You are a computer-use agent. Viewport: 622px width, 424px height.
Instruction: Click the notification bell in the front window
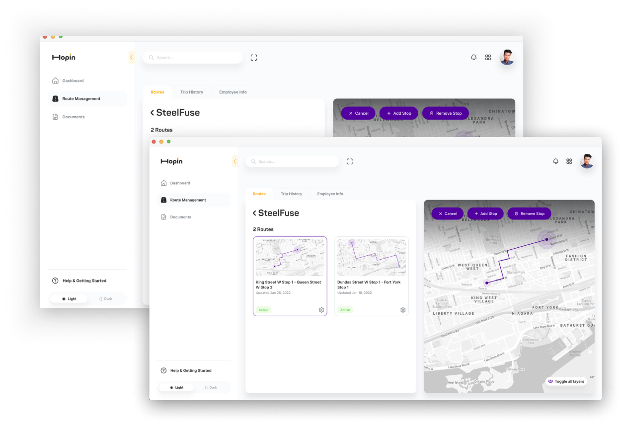click(555, 161)
